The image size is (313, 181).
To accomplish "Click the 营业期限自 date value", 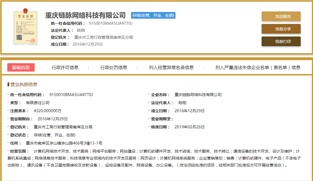I will (53, 119).
